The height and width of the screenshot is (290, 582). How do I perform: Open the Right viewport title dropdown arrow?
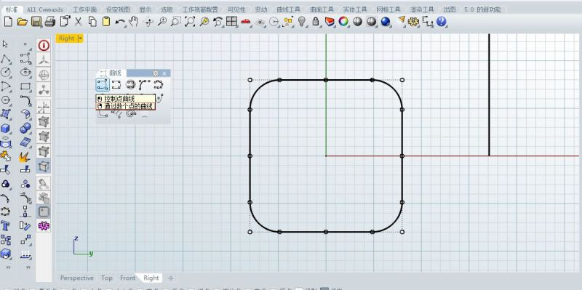point(81,39)
